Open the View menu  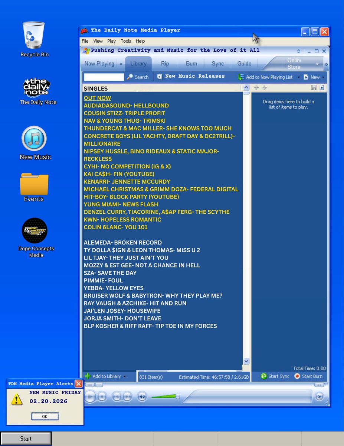pos(98,41)
